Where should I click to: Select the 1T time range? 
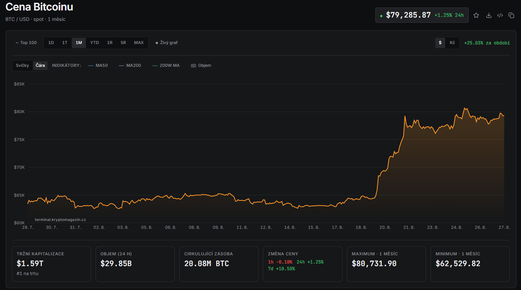point(65,43)
